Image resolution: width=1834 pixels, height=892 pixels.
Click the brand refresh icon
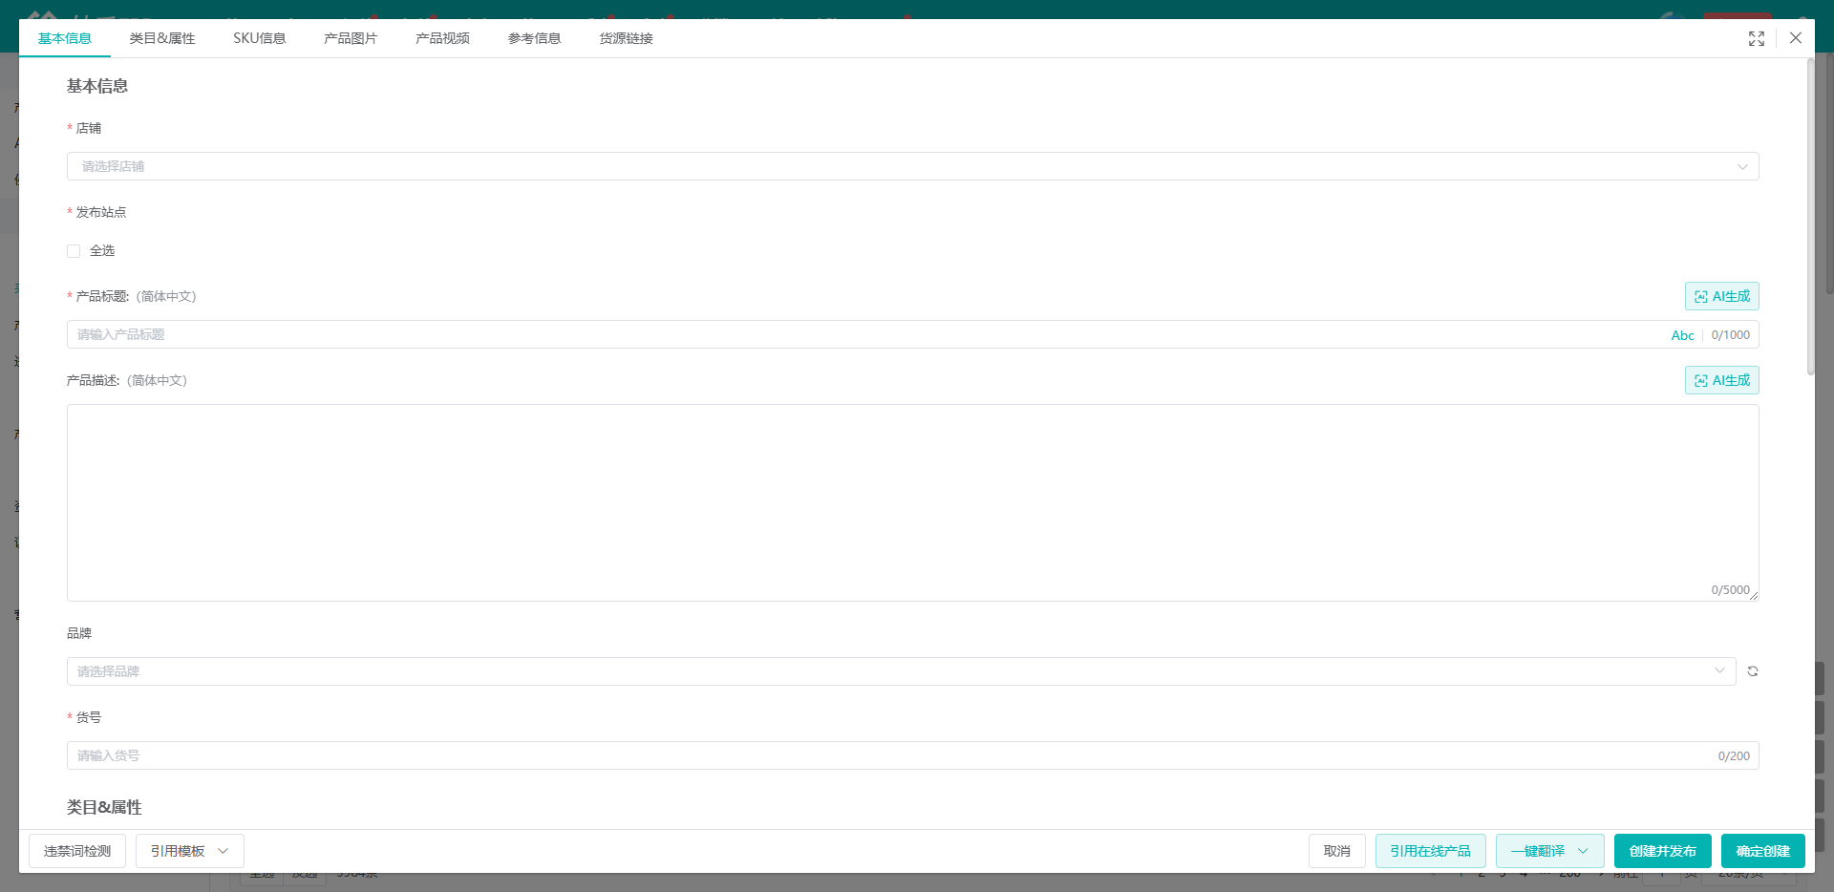click(x=1753, y=671)
